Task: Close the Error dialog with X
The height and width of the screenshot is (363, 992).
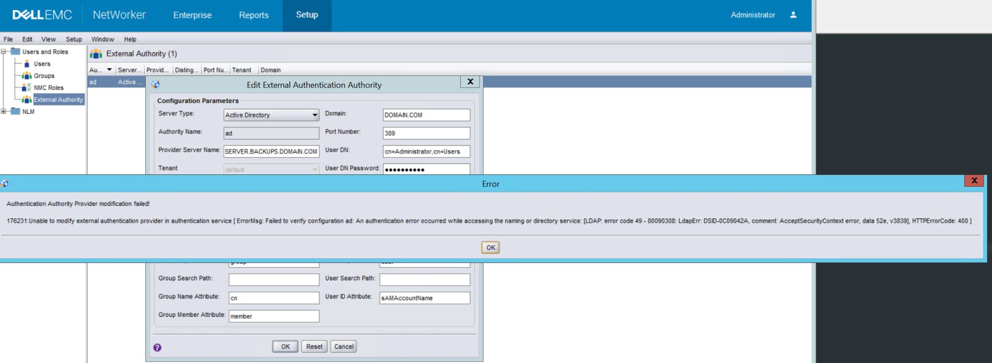Action: point(974,181)
